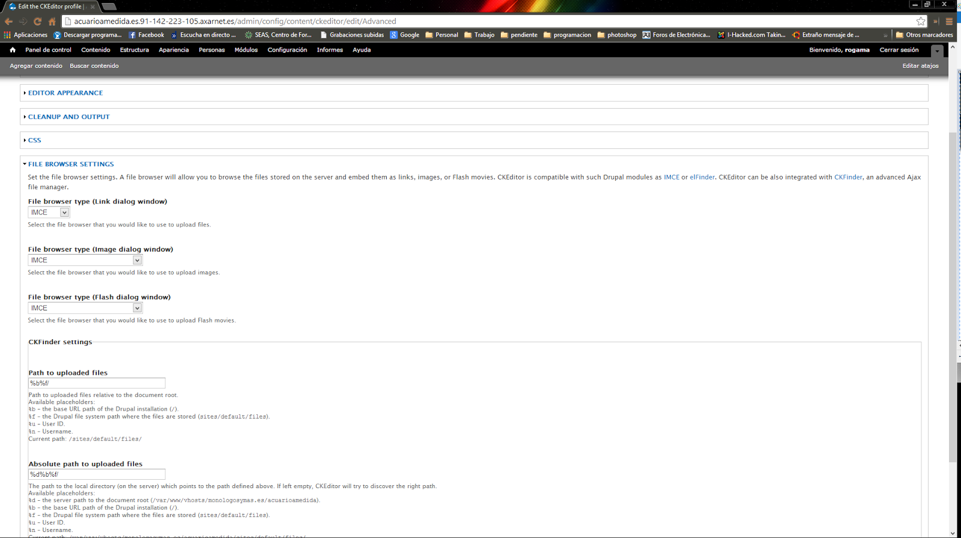Open the Estructura admin menu

(x=135, y=50)
